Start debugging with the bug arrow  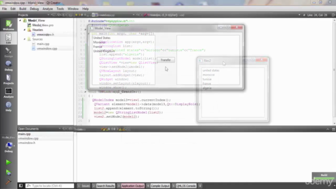pyautogui.click(x=8, y=173)
